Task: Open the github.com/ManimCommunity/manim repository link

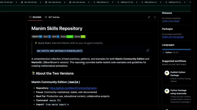Action: point(73,88)
